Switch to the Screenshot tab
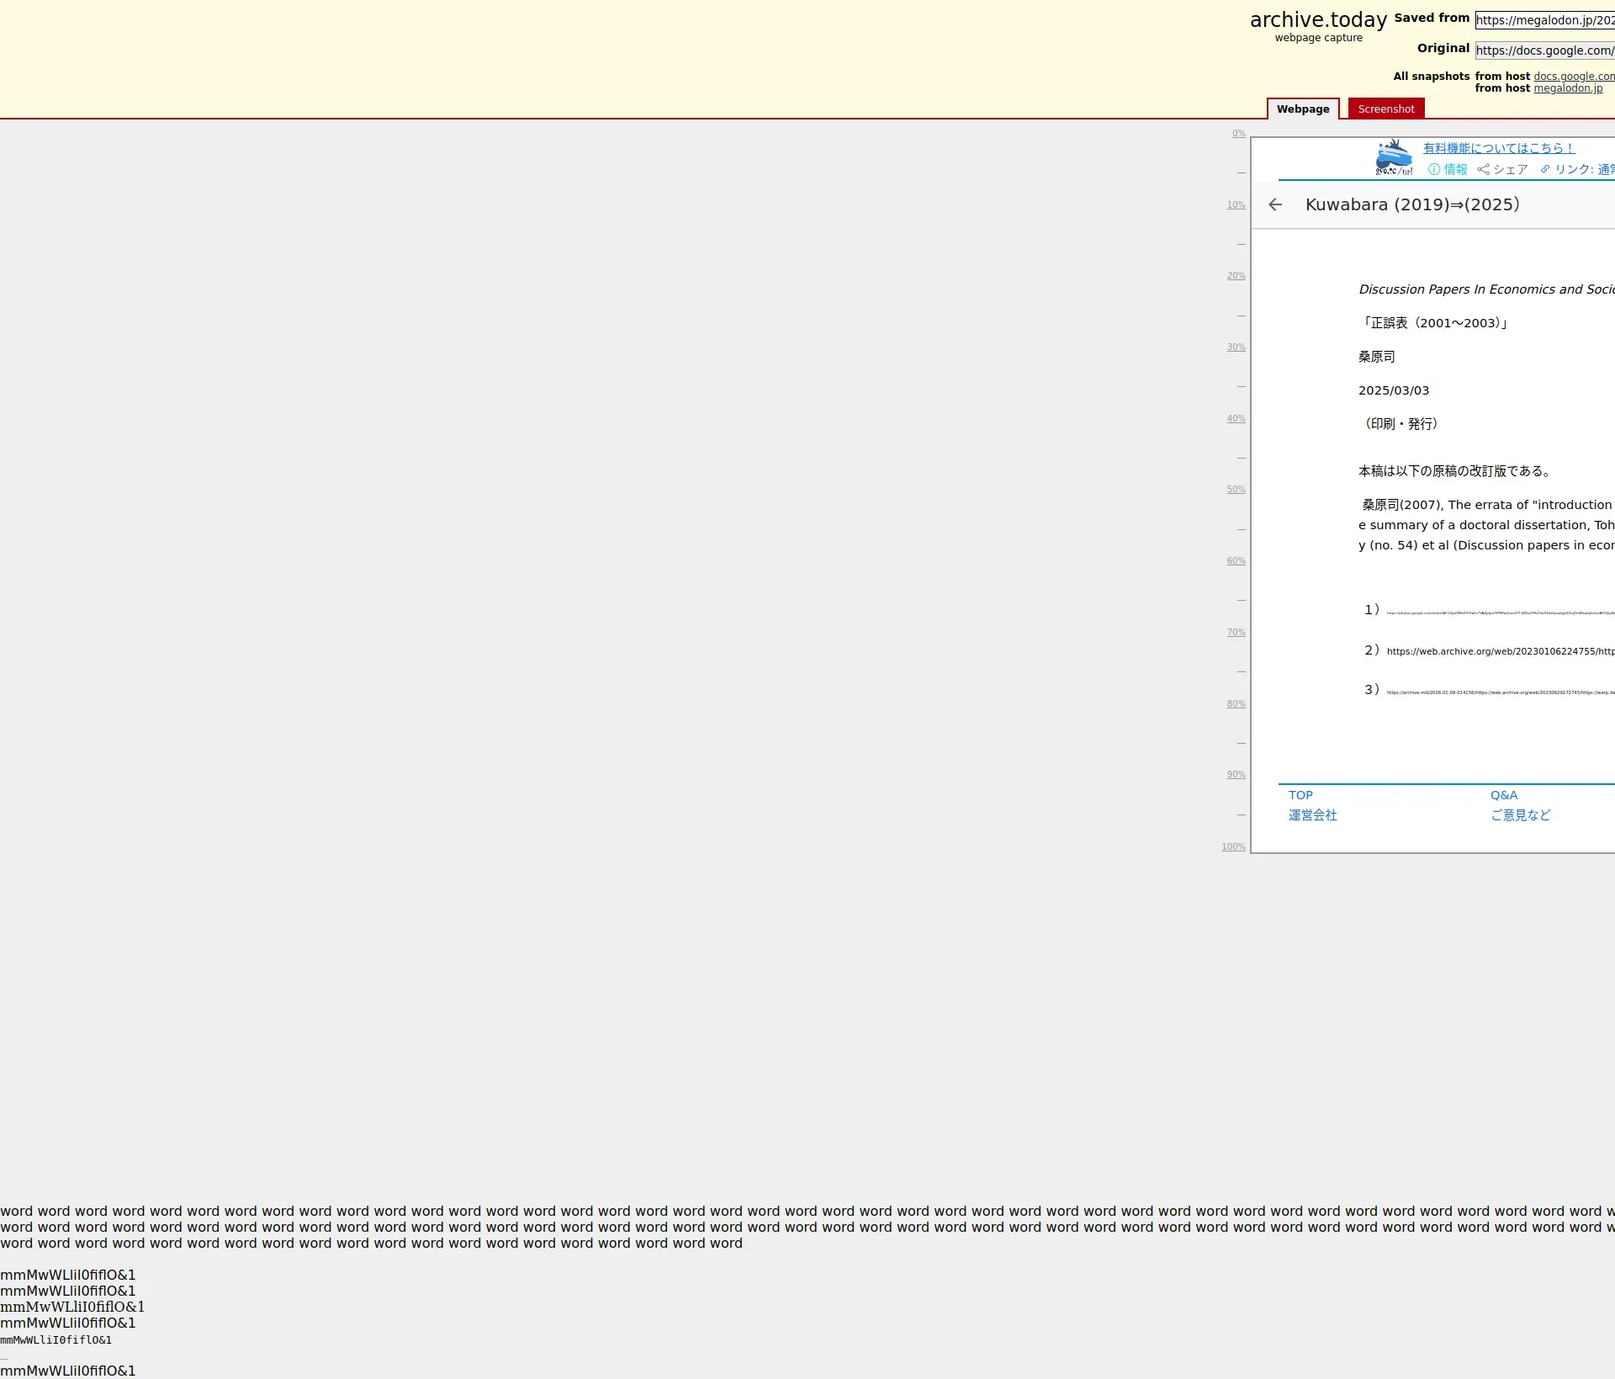 pyautogui.click(x=1386, y=109)
